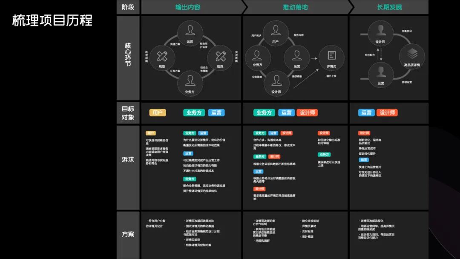460x259 pixels.
Task: Select the 详情页 document icon
Action: coord(332,55)
